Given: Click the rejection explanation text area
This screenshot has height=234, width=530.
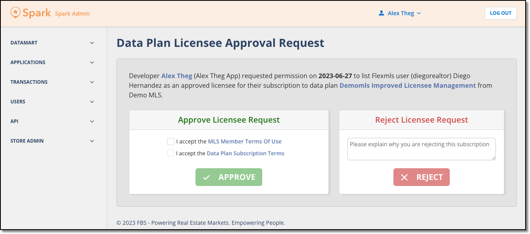Looking at the screenshot, I should pyautogui.click(x=422, y=149).
